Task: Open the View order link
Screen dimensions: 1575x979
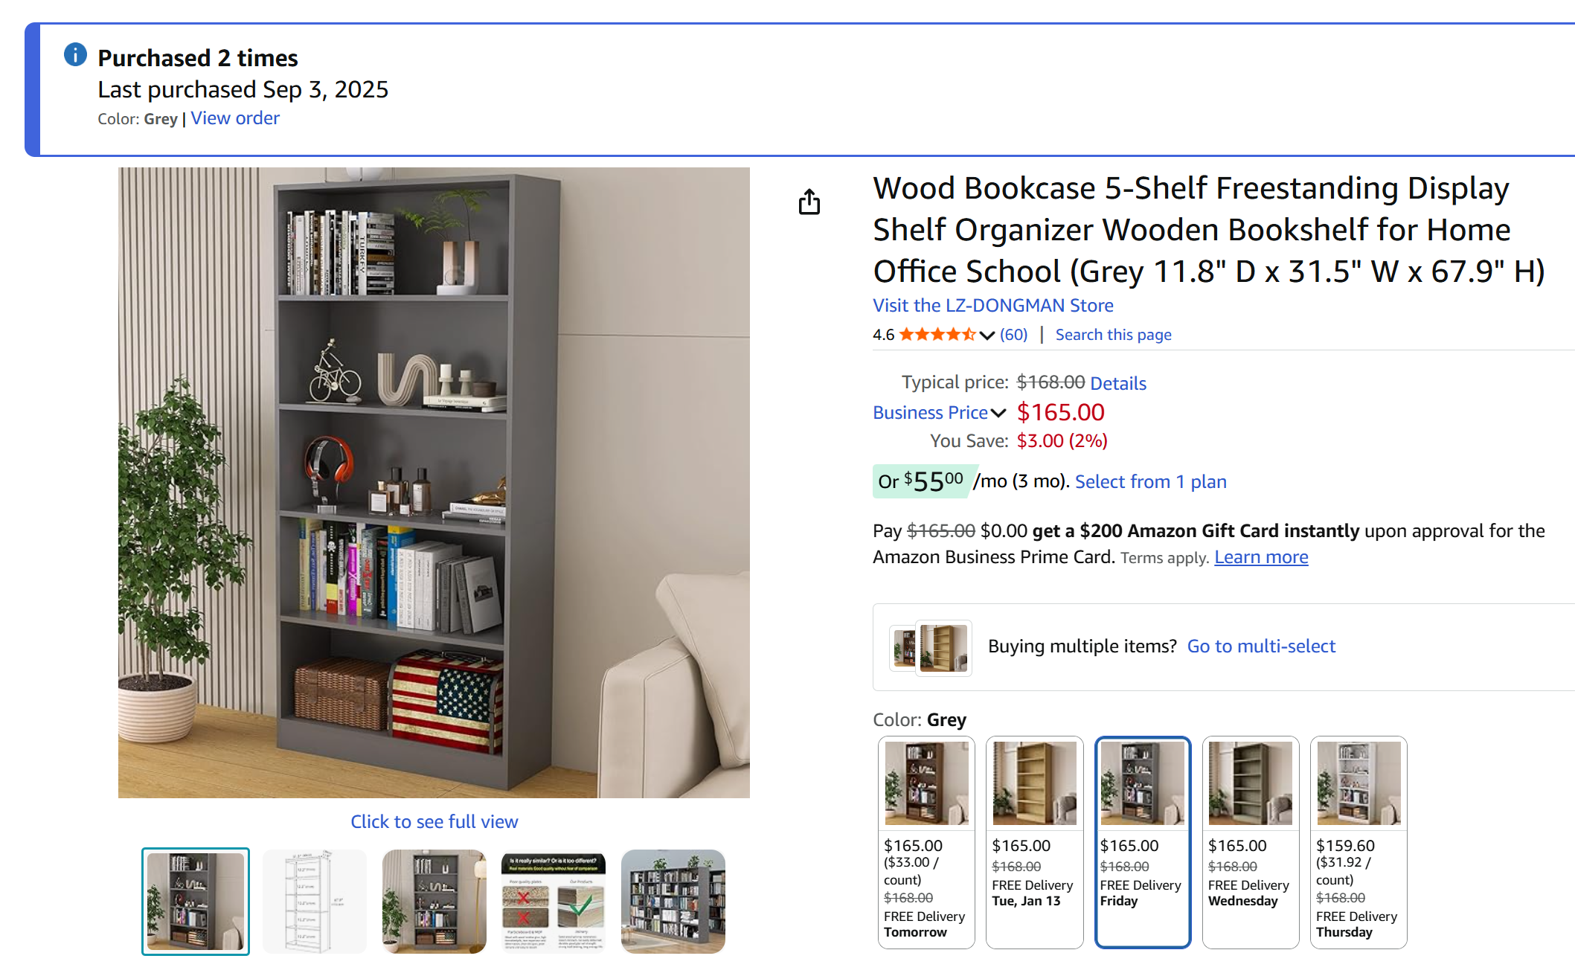Action: [x=235, y=118]
